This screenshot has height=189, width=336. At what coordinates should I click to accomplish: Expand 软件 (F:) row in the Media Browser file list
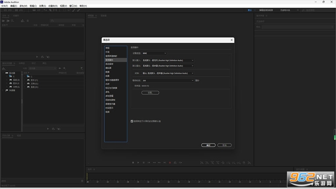pos(24,80)
